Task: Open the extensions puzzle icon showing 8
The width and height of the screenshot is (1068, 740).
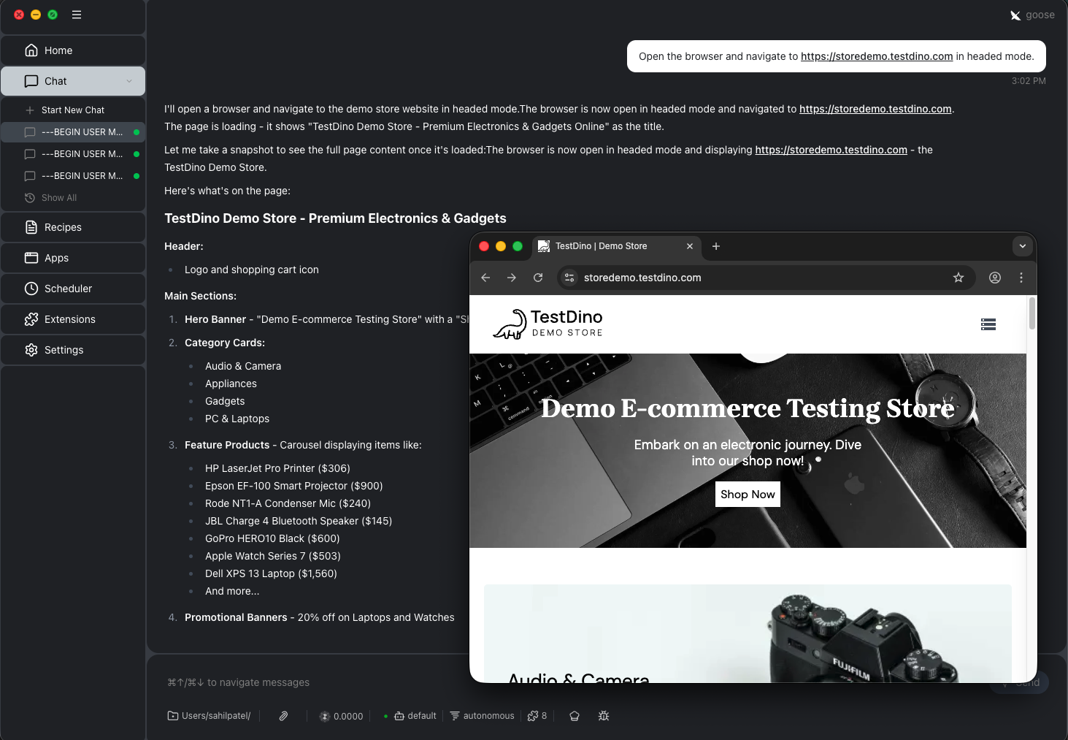Action: (537, 716)
